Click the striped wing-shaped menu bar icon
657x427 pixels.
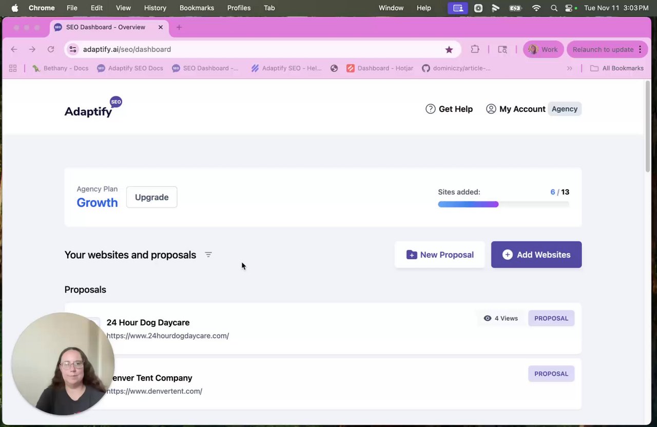coord(496,8)
